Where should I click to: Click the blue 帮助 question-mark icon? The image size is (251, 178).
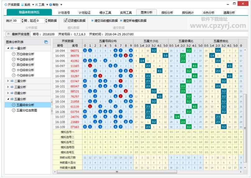51,5
